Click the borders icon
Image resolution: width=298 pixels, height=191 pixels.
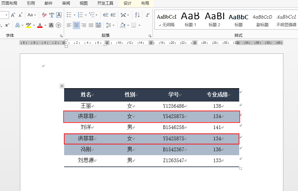coord(134,25)
